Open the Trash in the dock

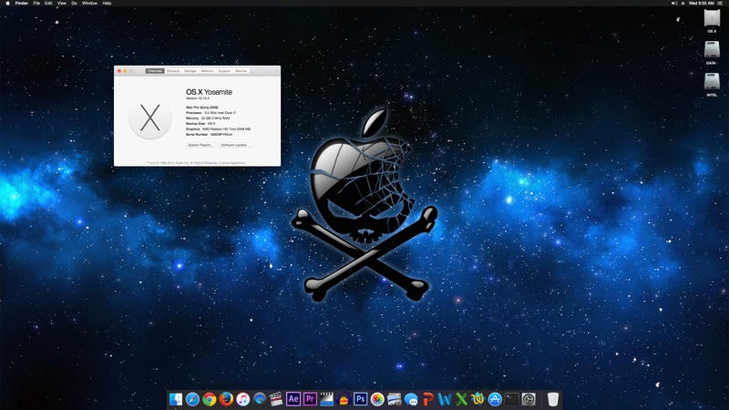click(x=553, y=399)
